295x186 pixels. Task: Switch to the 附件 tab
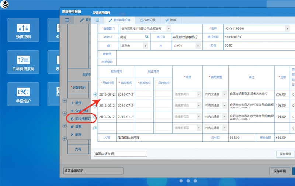[171, 20]
